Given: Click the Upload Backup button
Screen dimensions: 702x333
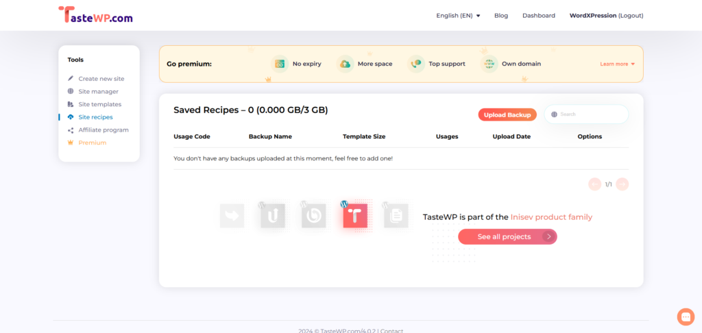Looking at the screenshot, I should (x=507, y=114).
